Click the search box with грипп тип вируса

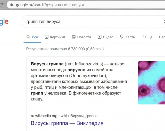pos(93,22)
